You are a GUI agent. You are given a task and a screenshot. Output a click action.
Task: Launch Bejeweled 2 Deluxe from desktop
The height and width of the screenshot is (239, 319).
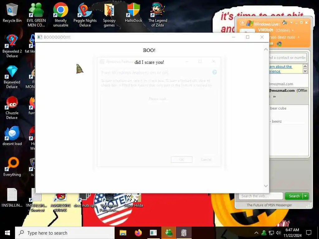[12, 46]
